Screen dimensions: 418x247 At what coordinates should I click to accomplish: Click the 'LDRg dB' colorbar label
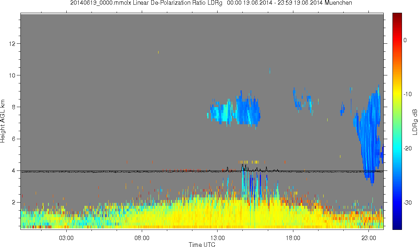(x=414, y=122)
